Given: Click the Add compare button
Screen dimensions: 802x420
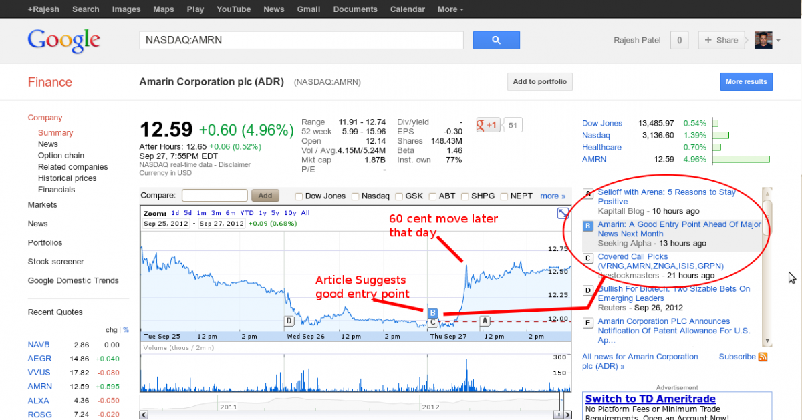Looking at the screenshot, I should (x=265, y=196).
